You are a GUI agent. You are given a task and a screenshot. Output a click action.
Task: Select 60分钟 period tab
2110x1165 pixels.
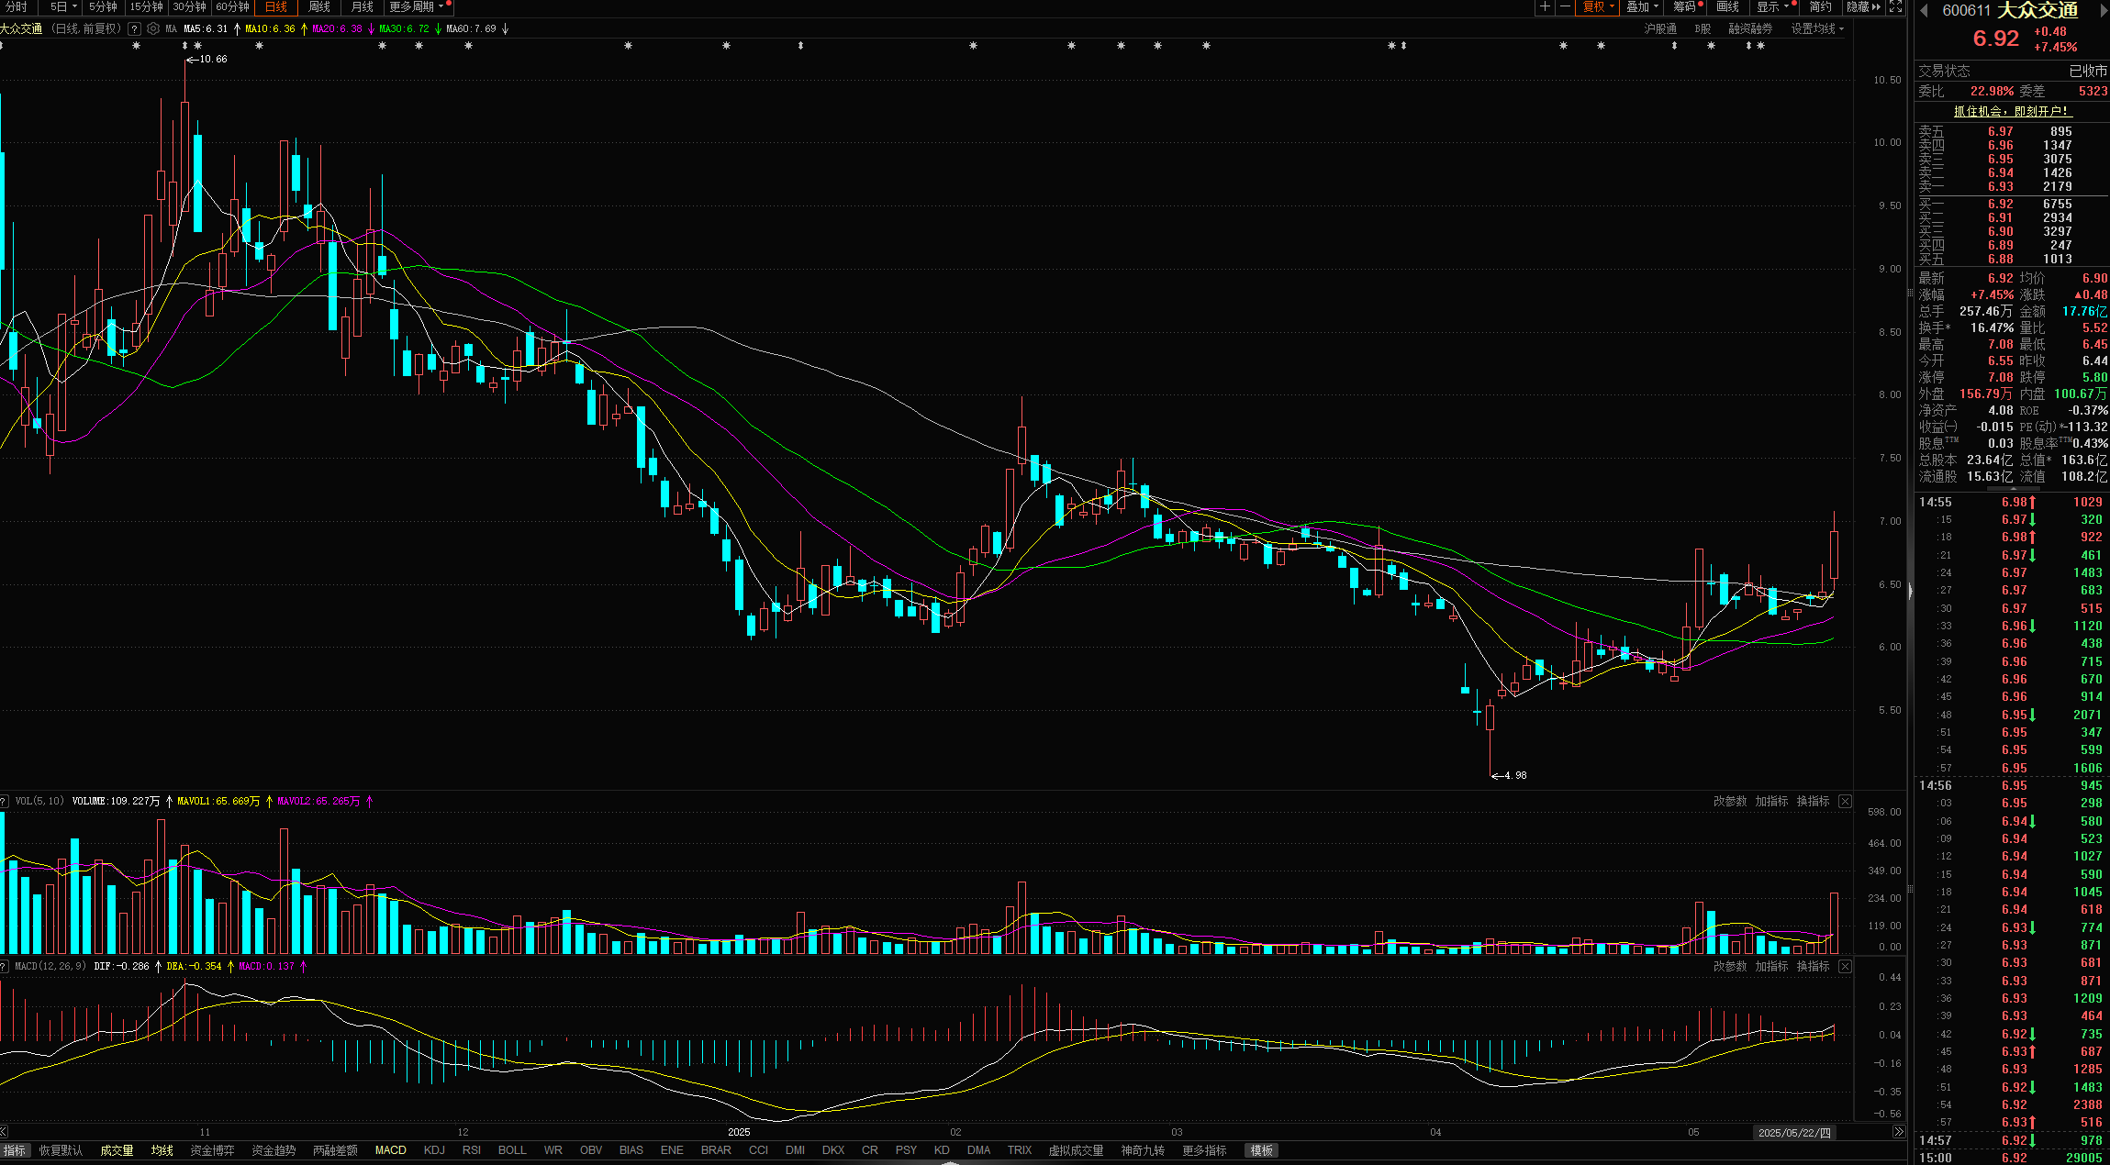click(233, 6)
